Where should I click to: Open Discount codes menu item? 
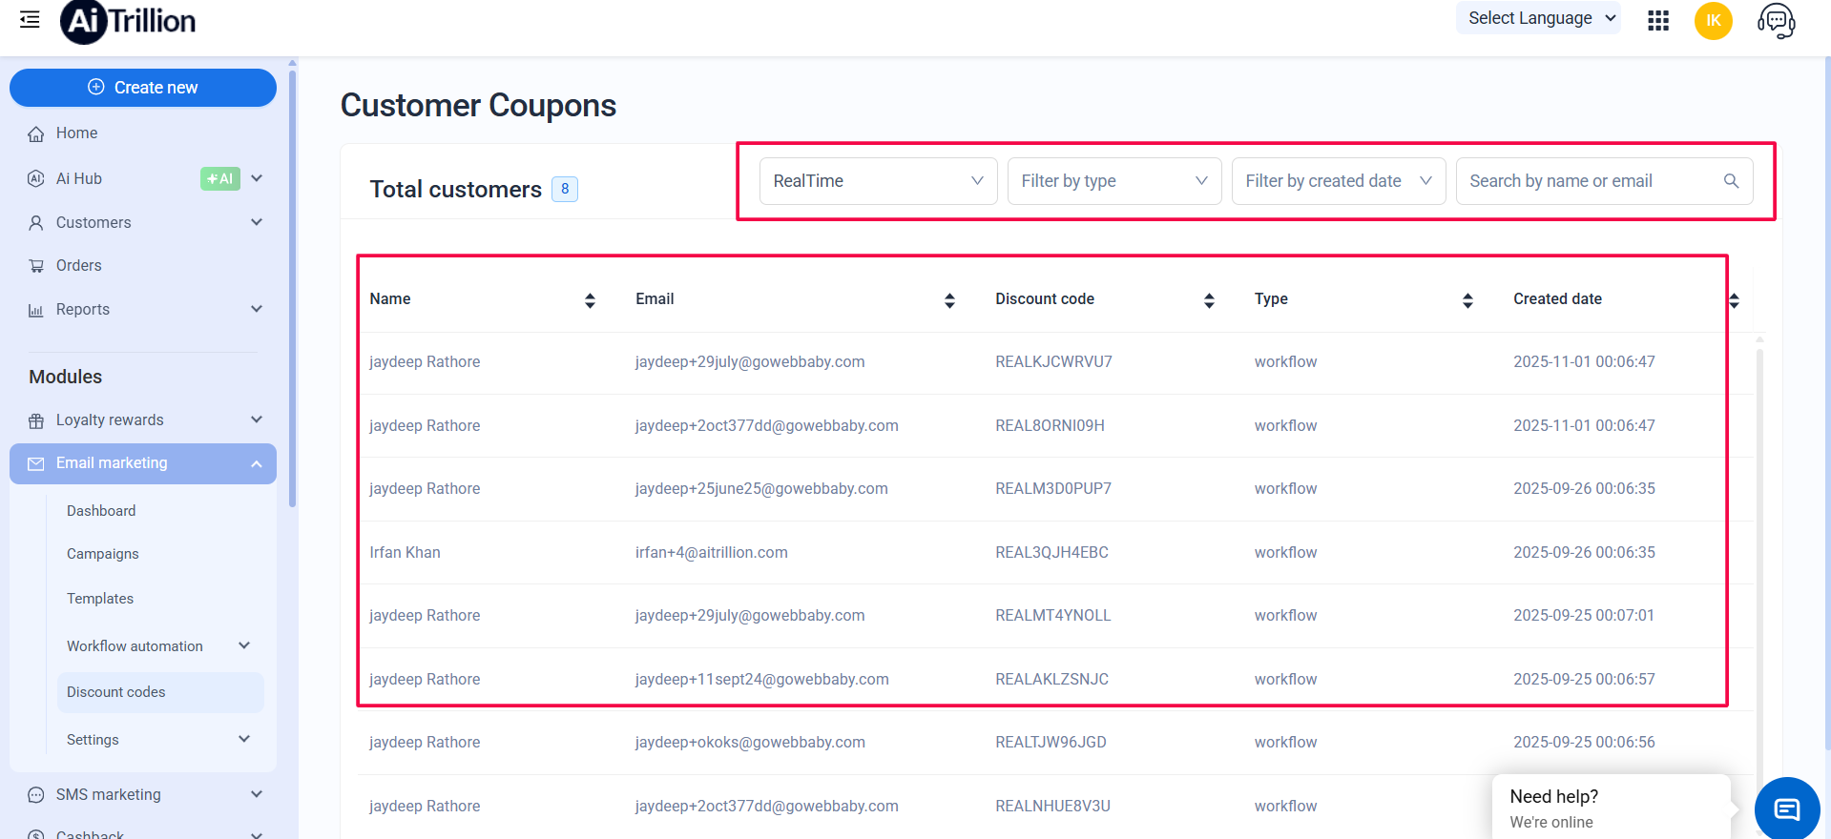click(116, 692)
